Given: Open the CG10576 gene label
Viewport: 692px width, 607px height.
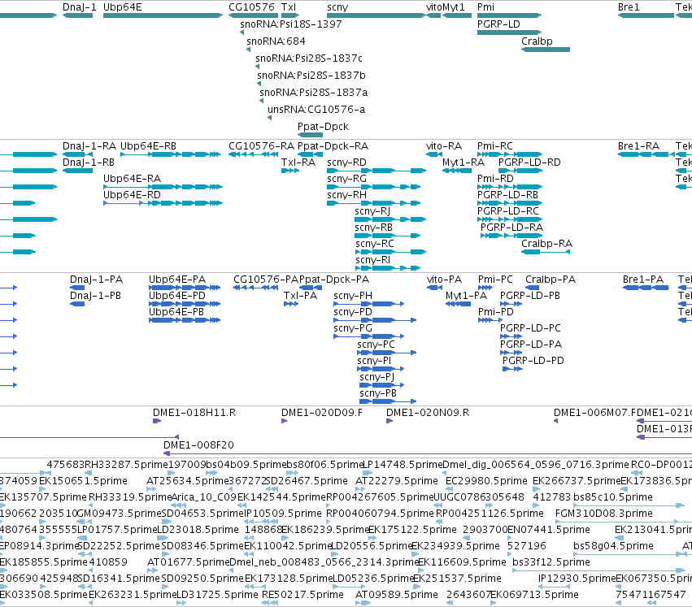Looking at the screenshot, I should coord(251,7).
